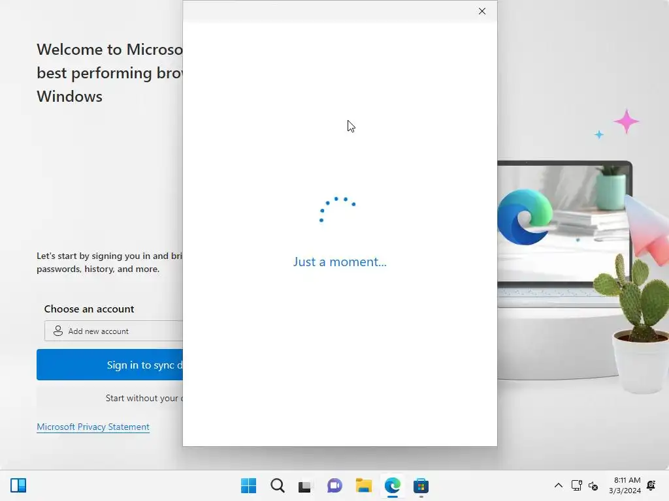Click the Microsoft Privacy Statement link
This screenshot has height=501, width=669.
pyautogui.click(x=93, y=427)
